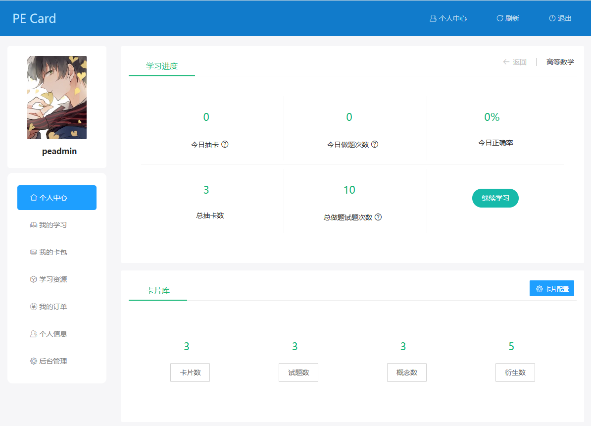591x426 pixels.
Task: Open 我的卡包 from the sidebar
Action: click(53, 252)
